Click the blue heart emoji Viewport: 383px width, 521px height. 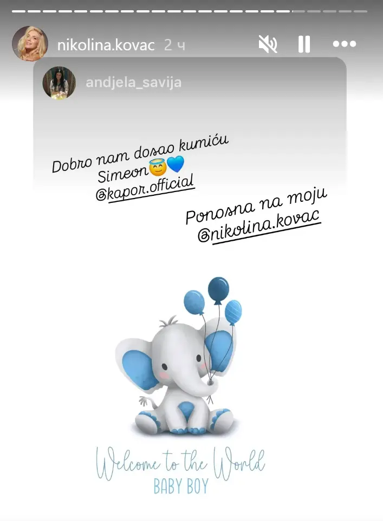[x=176, y=164]
